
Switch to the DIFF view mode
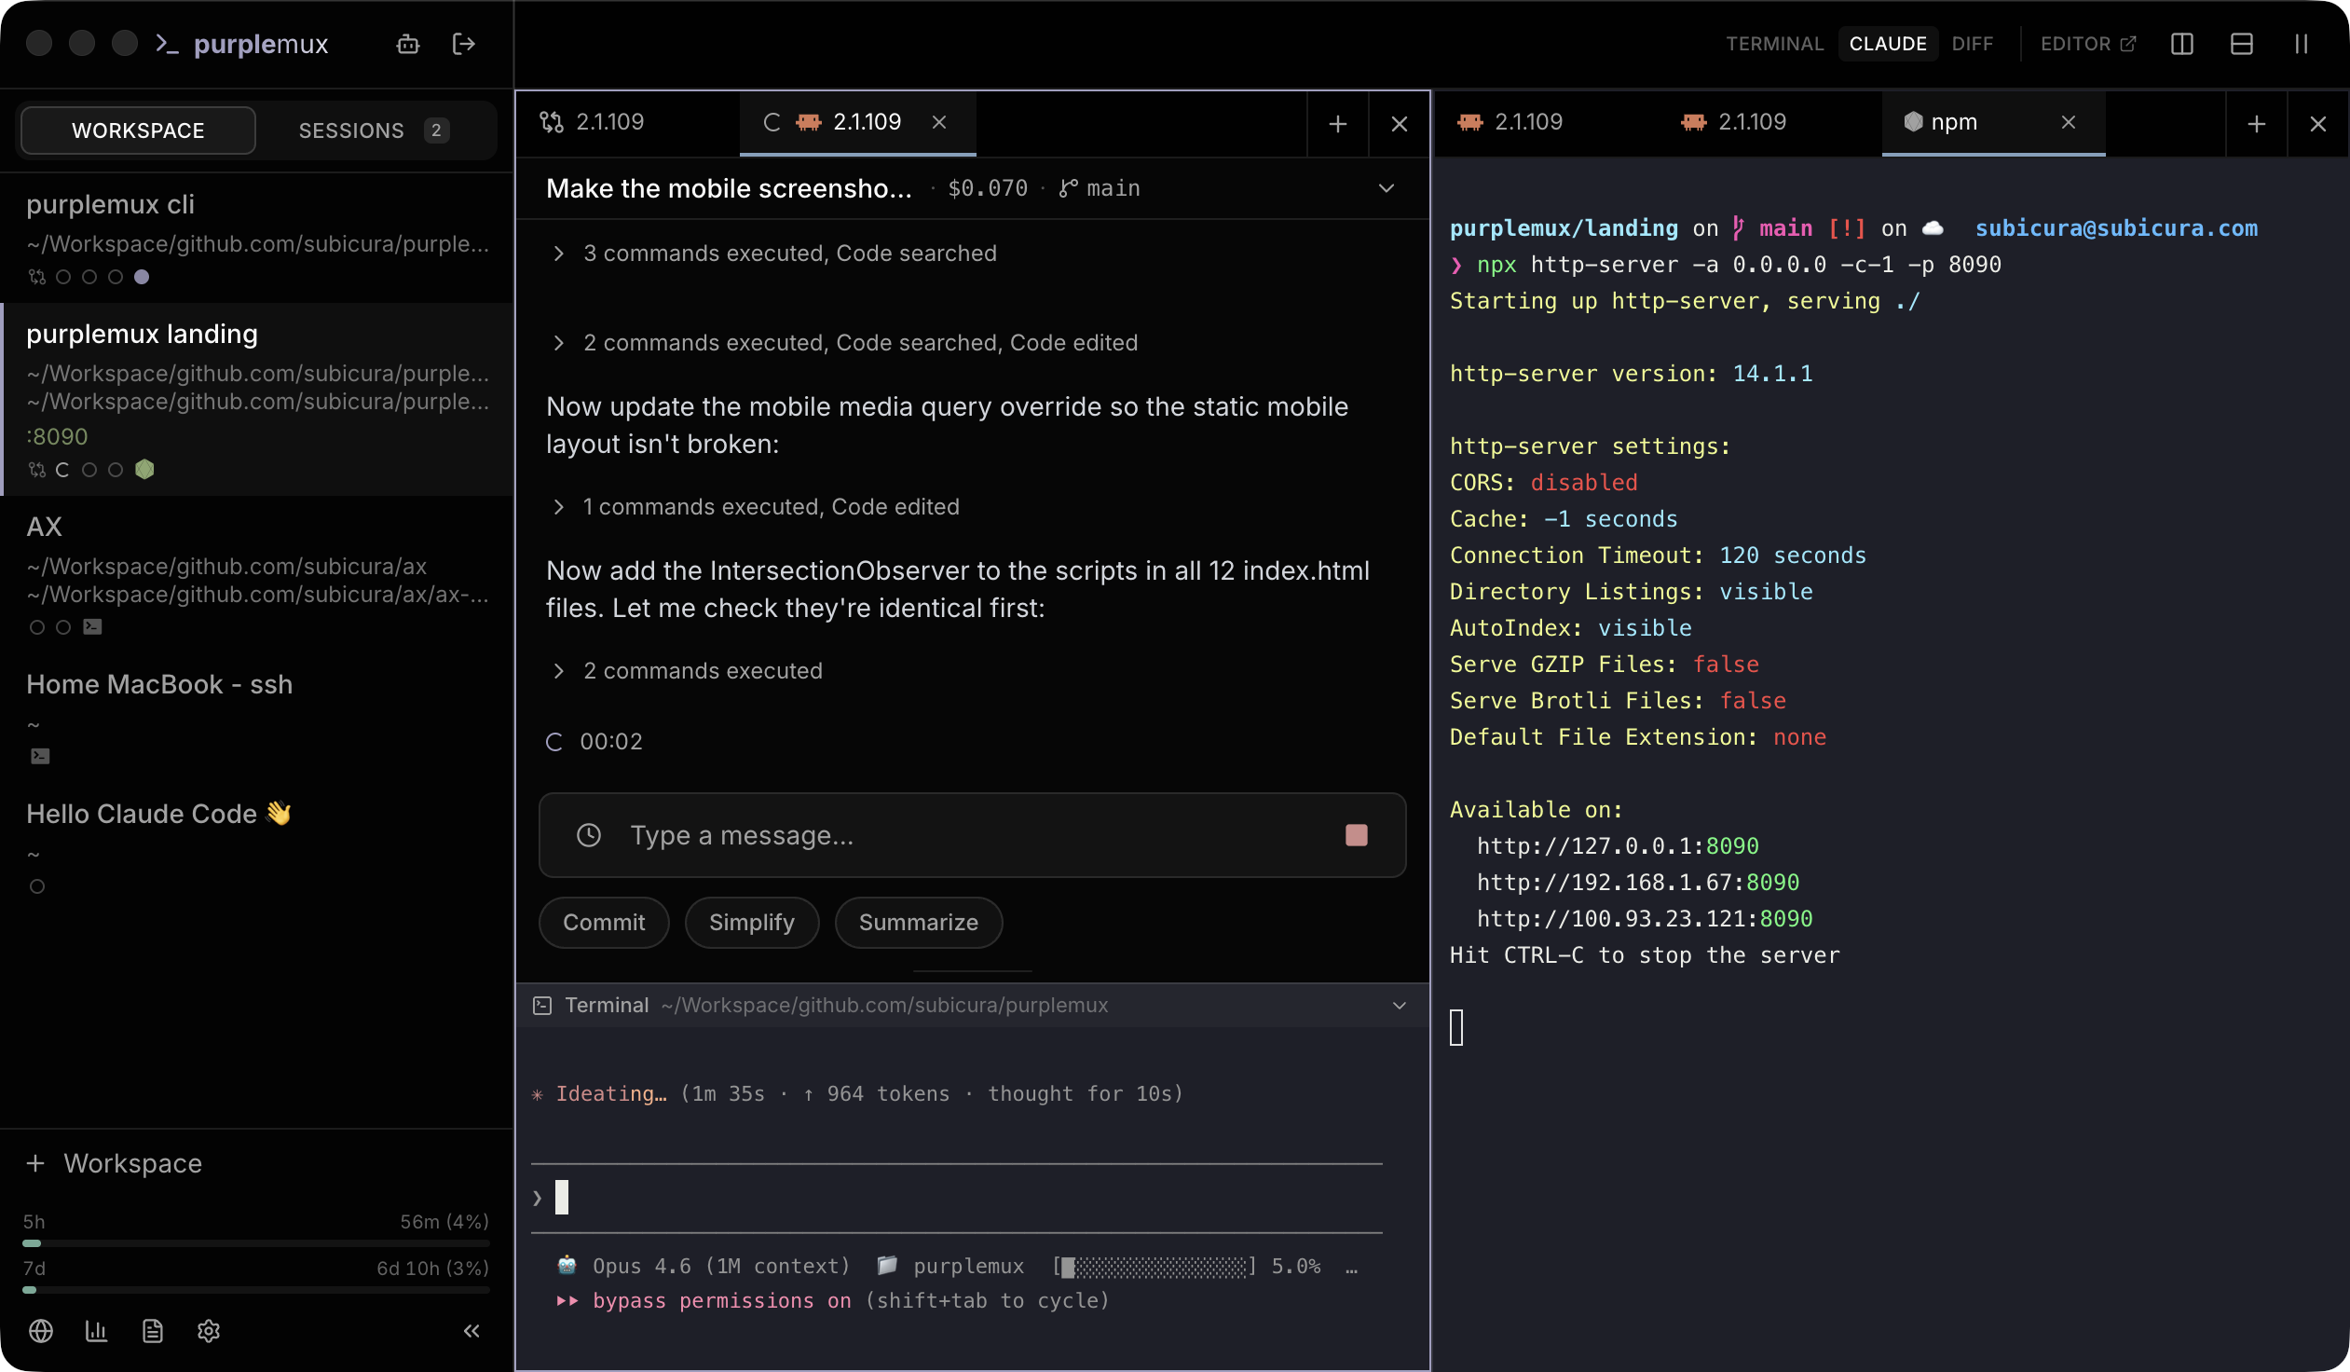coord(1974,44)
